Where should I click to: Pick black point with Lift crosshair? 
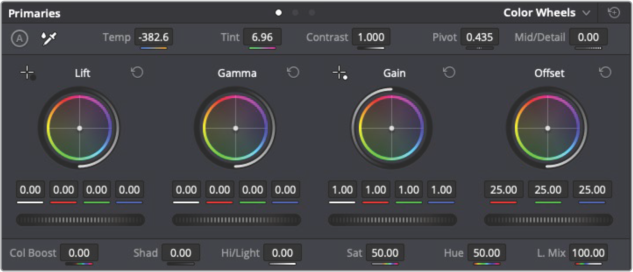click(x=28, y=73)
